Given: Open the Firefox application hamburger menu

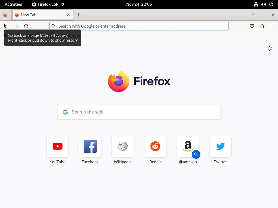Looking at the screenshot, I should [x=271, y=26].
